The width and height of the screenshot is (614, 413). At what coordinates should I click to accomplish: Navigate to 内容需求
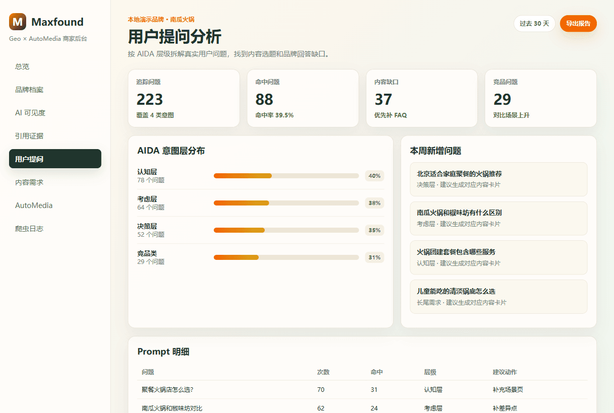click(x=55, y=182)
